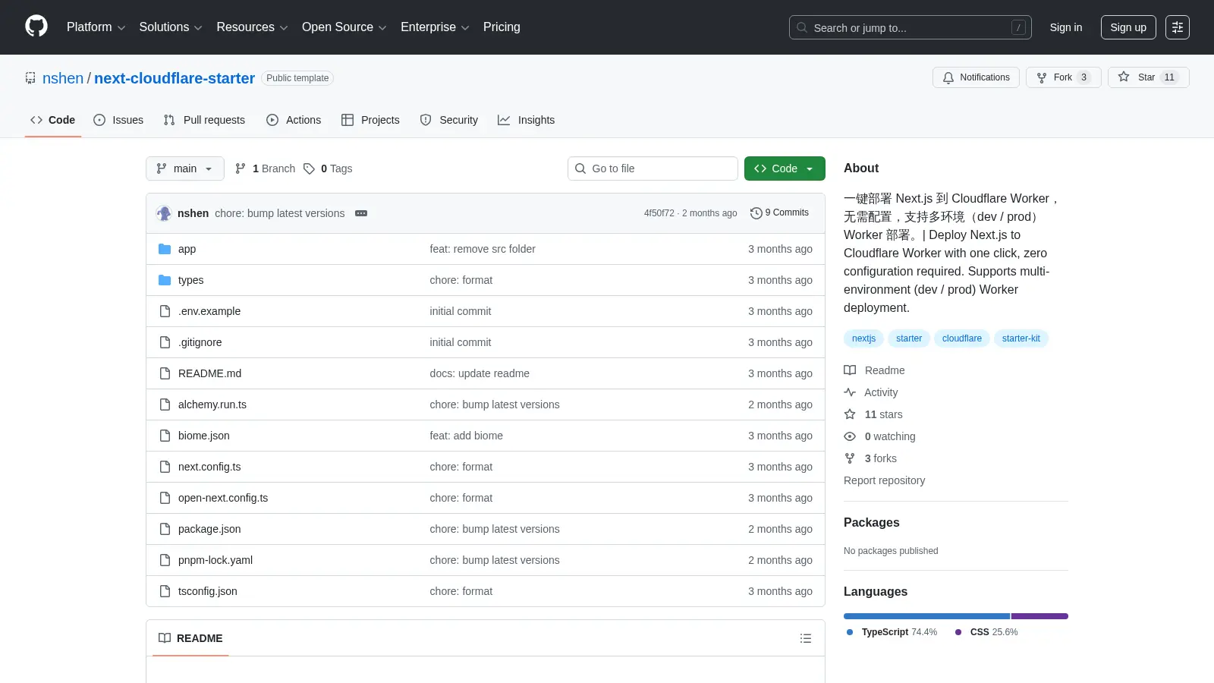Open the nshen owner link
This screenshot has height=683, width=1214.
tap(63, 78)
